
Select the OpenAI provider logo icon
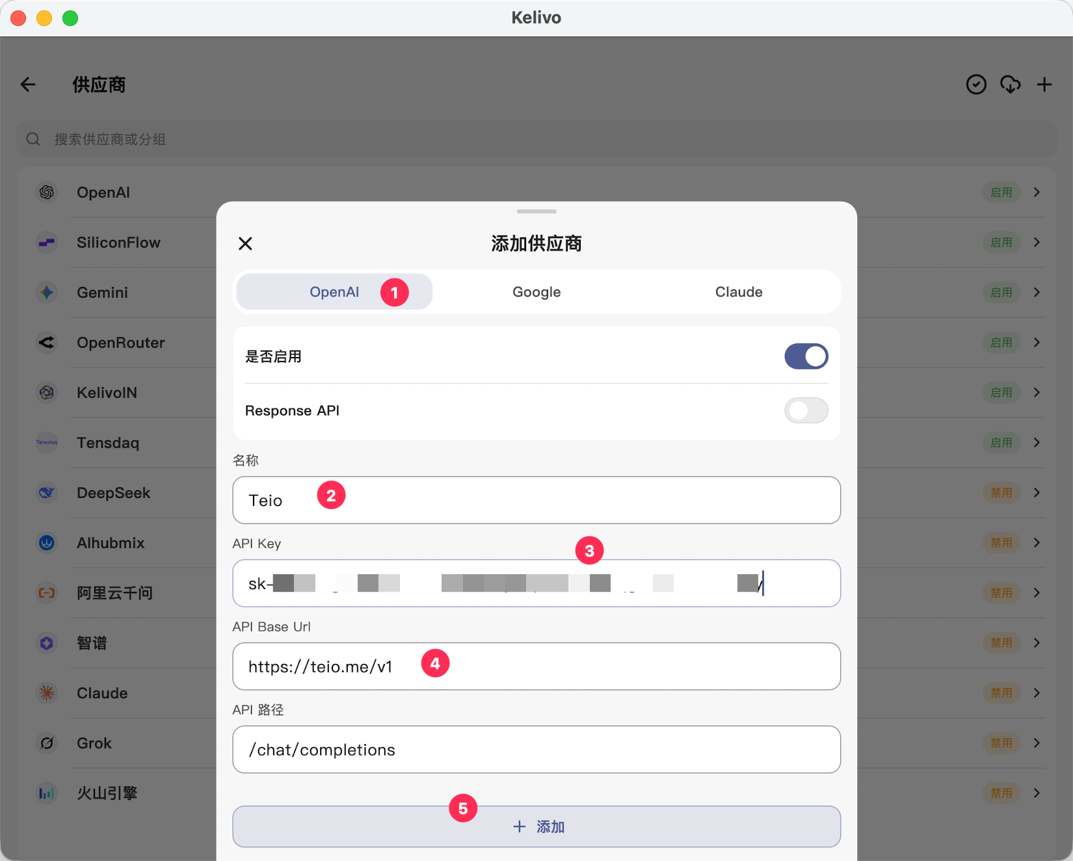tap(47, 192)
